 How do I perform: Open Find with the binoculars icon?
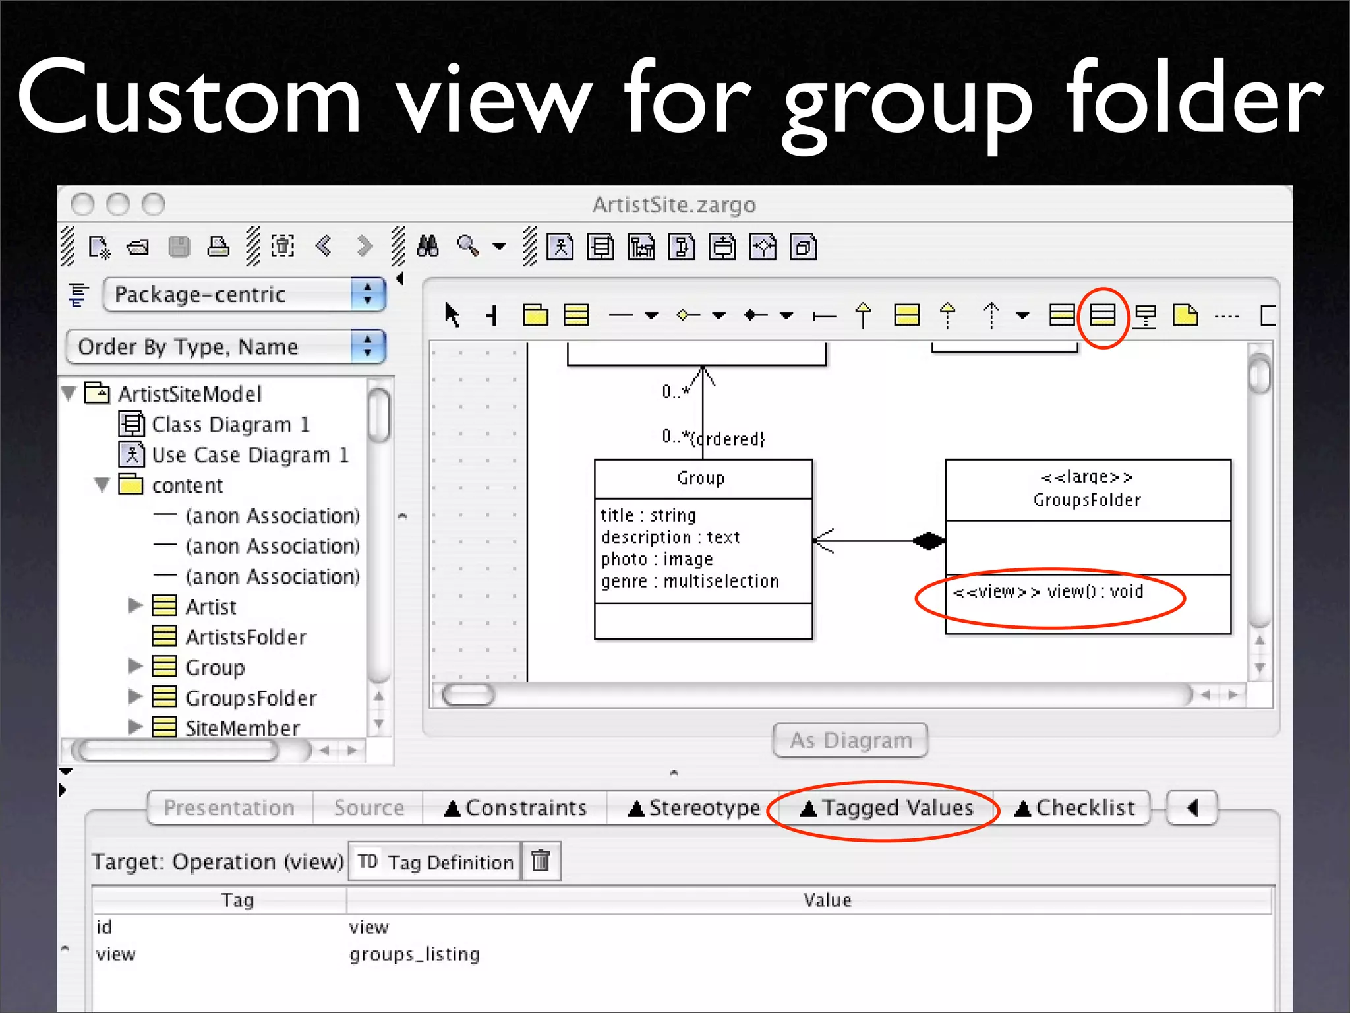click(x=428, y=247)
